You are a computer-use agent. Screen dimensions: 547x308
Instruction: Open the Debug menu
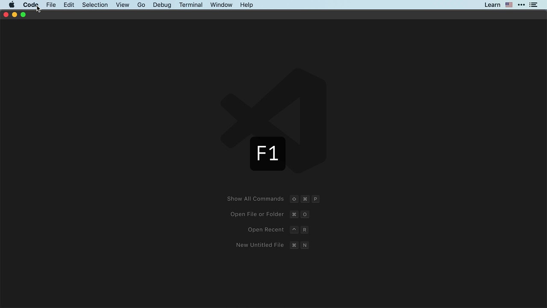click(x=162, y=5)
